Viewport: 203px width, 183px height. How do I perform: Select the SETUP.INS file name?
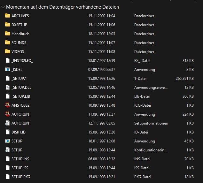pyautogui.click(x=20, y=159)
